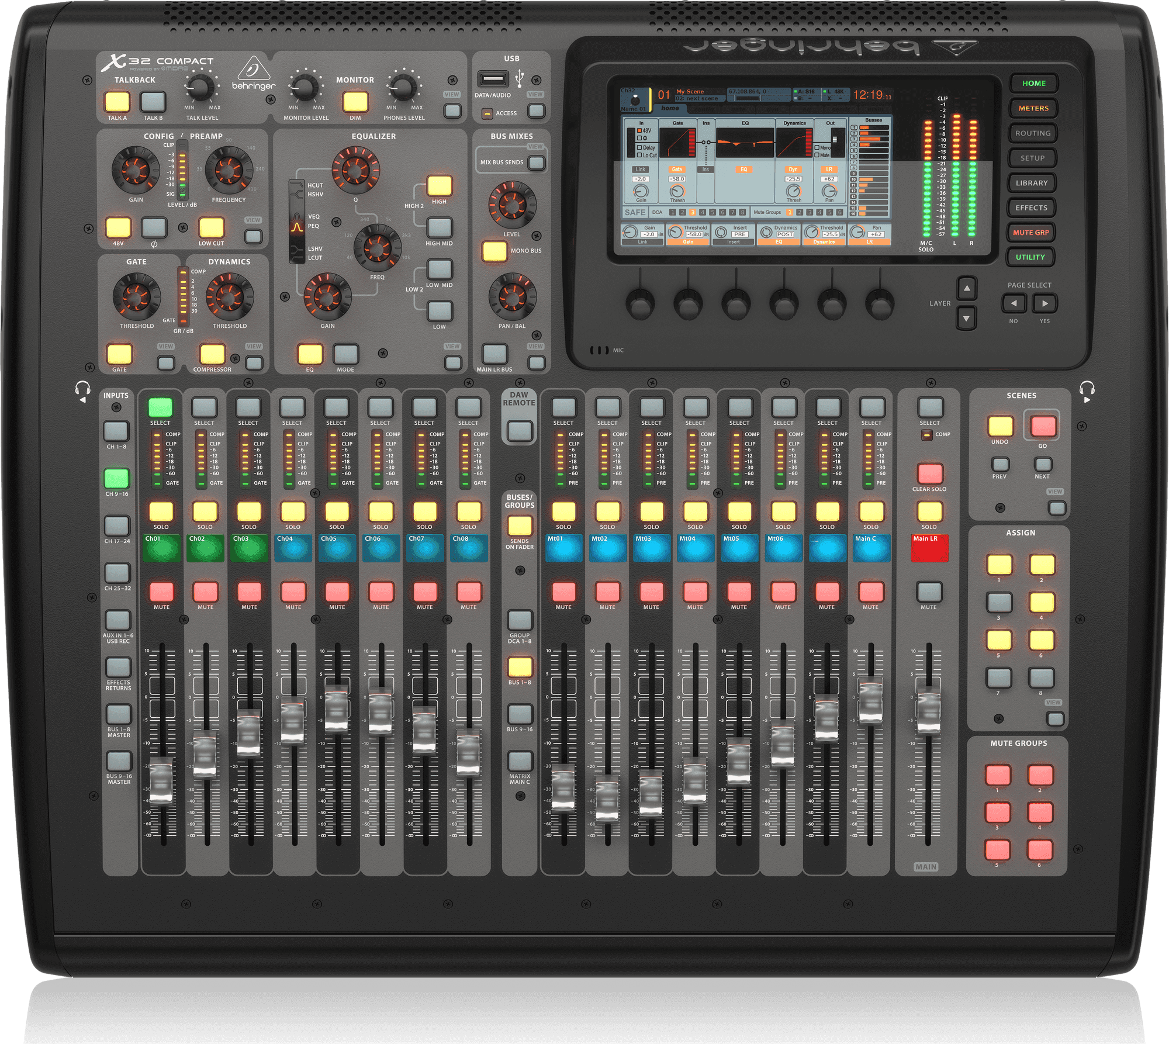Click the scenes GO button

pos(1043,426)
